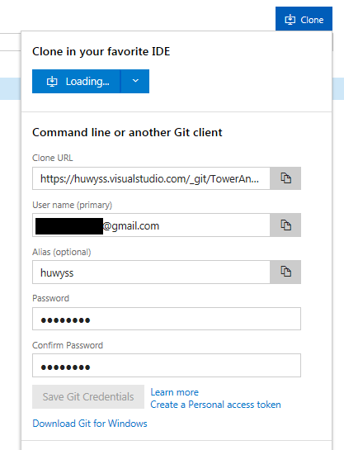Click the User name (primary) label
344x450 pixels.
tap(73, 205)
